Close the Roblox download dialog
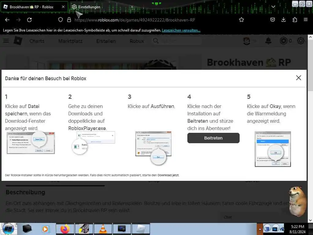This screenshot has width=313, height=235. 298,78
